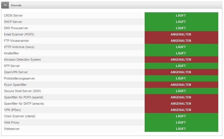Click the DNS Proxyserver row label

point(16,28)
